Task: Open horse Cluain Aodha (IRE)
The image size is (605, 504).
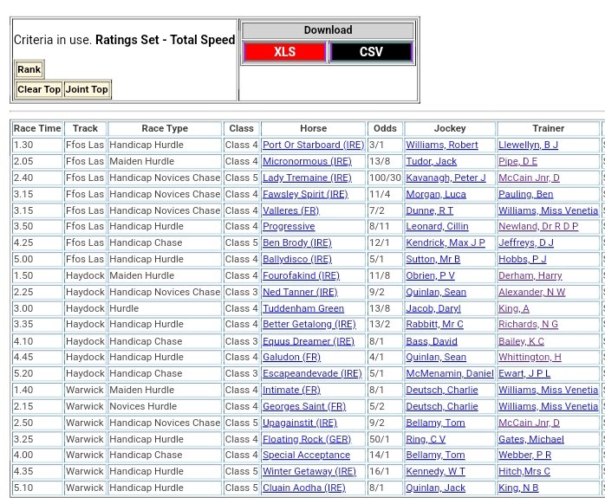Action: 303,488
